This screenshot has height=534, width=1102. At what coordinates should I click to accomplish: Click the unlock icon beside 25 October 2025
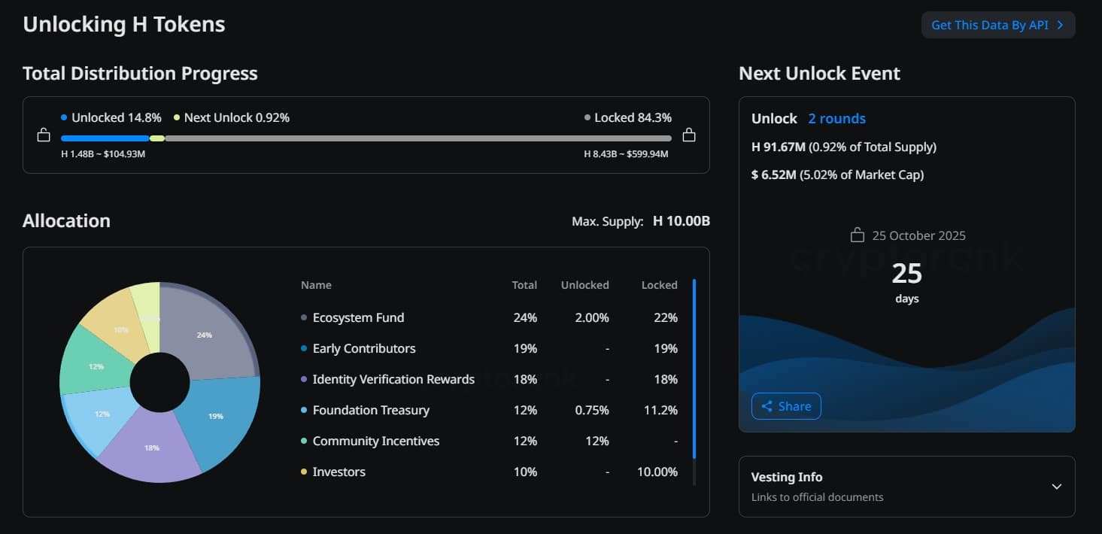[856, 235]
